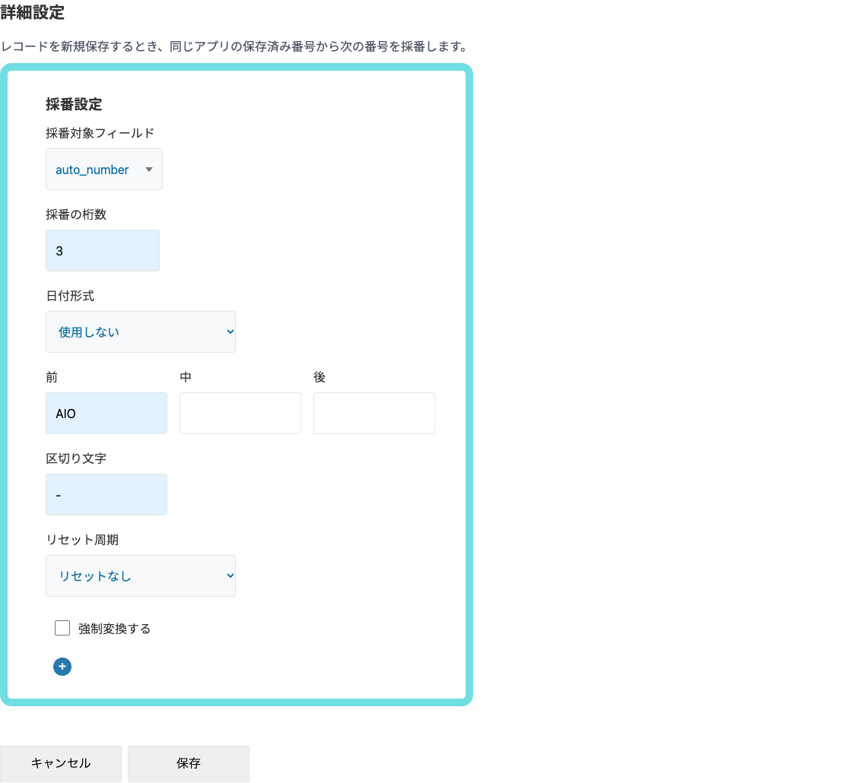
Task: Click the 強制変換する label text
Action: click(115, 629)
